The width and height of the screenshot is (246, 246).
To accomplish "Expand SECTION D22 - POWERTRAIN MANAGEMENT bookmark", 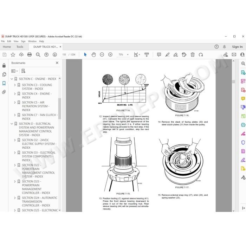I will [x=15, y=165].
